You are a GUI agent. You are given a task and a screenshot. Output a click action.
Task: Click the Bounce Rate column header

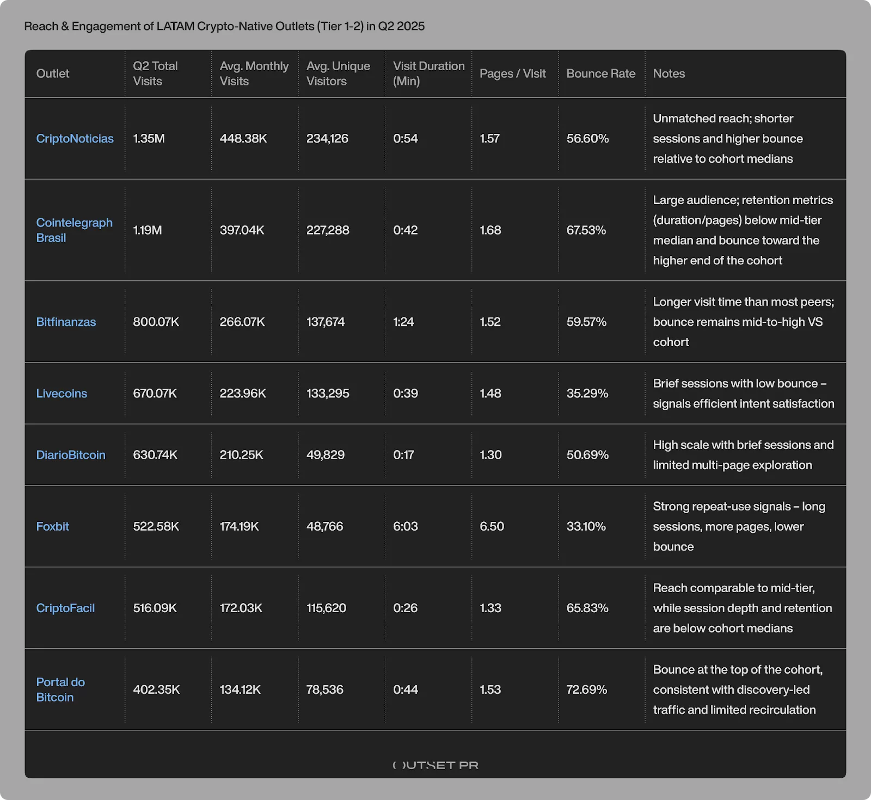[600, 73]
